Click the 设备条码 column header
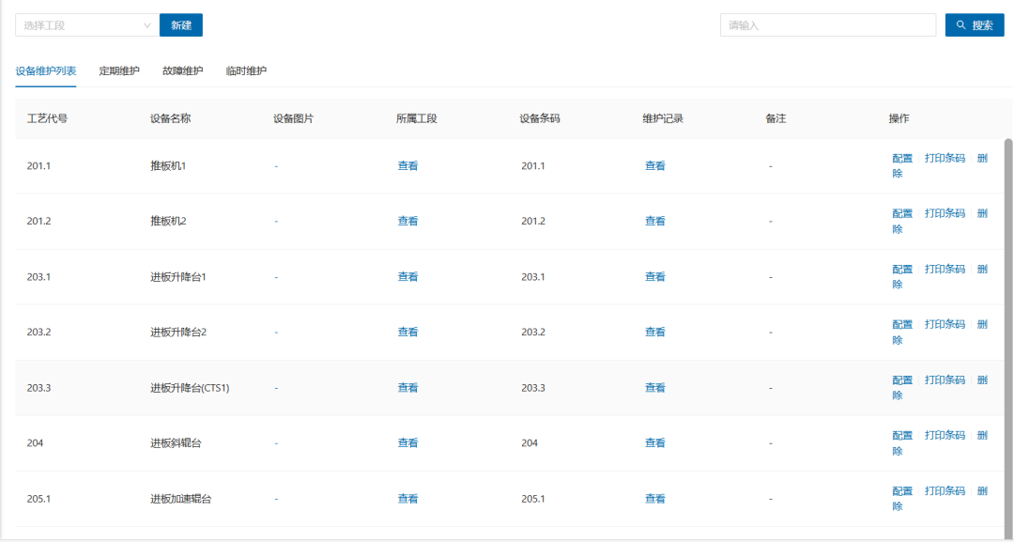Screen dimensions: 1014x542 (x=540, y=119)
